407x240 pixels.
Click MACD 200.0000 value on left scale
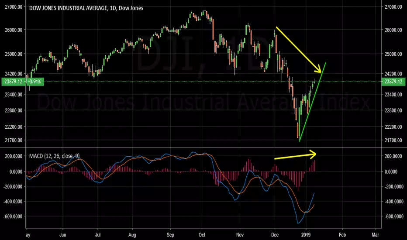pyautogui.click(x=14, y=156)
